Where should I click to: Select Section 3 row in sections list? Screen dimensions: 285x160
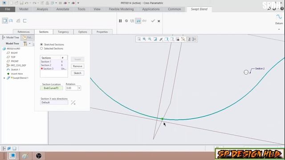coord(54,69)
